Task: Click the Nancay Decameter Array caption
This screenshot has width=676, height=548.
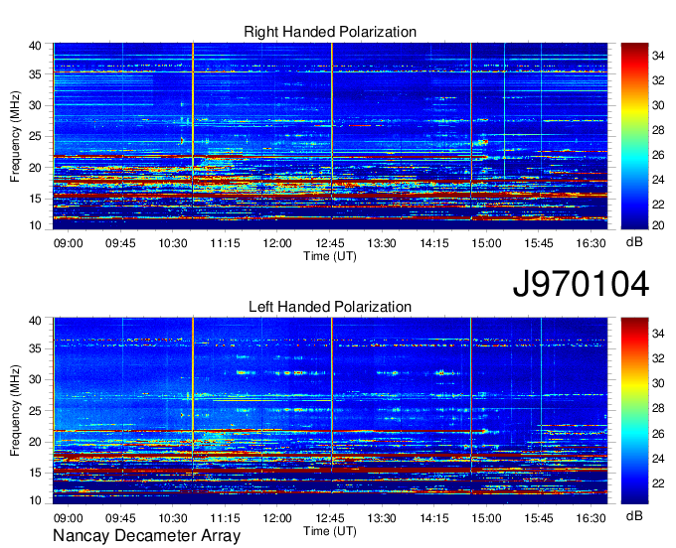Action: click(x=146, y=535)
